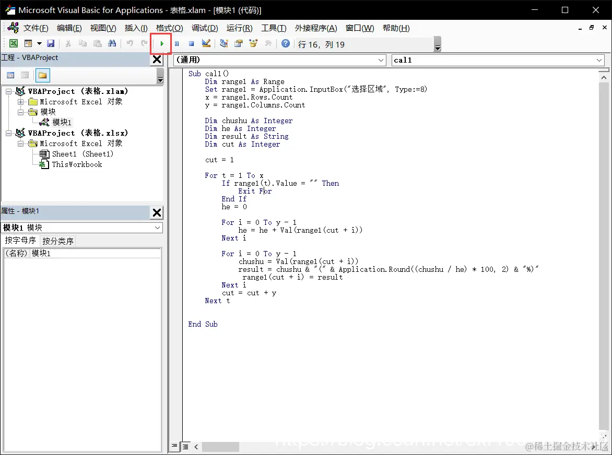Close the 工程 - VBAProject pane
612x455 pixels.
(157, 59)
